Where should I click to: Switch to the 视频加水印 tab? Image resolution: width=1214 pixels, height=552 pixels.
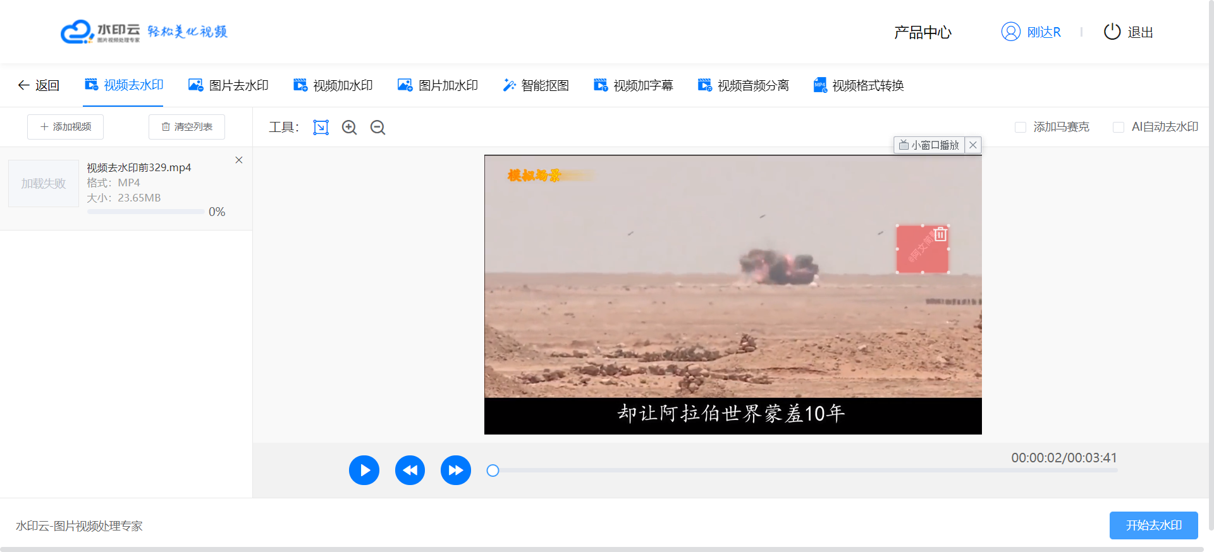coord(333,85)
